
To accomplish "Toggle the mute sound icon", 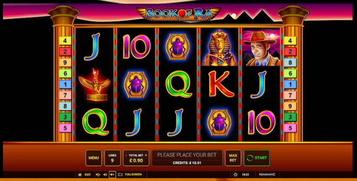I will point(112,175).
